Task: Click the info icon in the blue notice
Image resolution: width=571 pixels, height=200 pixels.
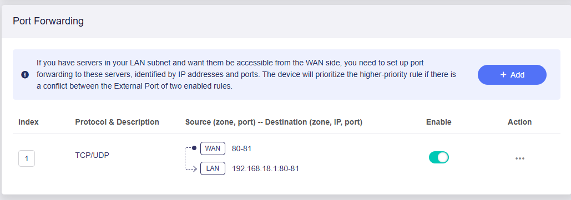Action: click(x=25, y=75)
